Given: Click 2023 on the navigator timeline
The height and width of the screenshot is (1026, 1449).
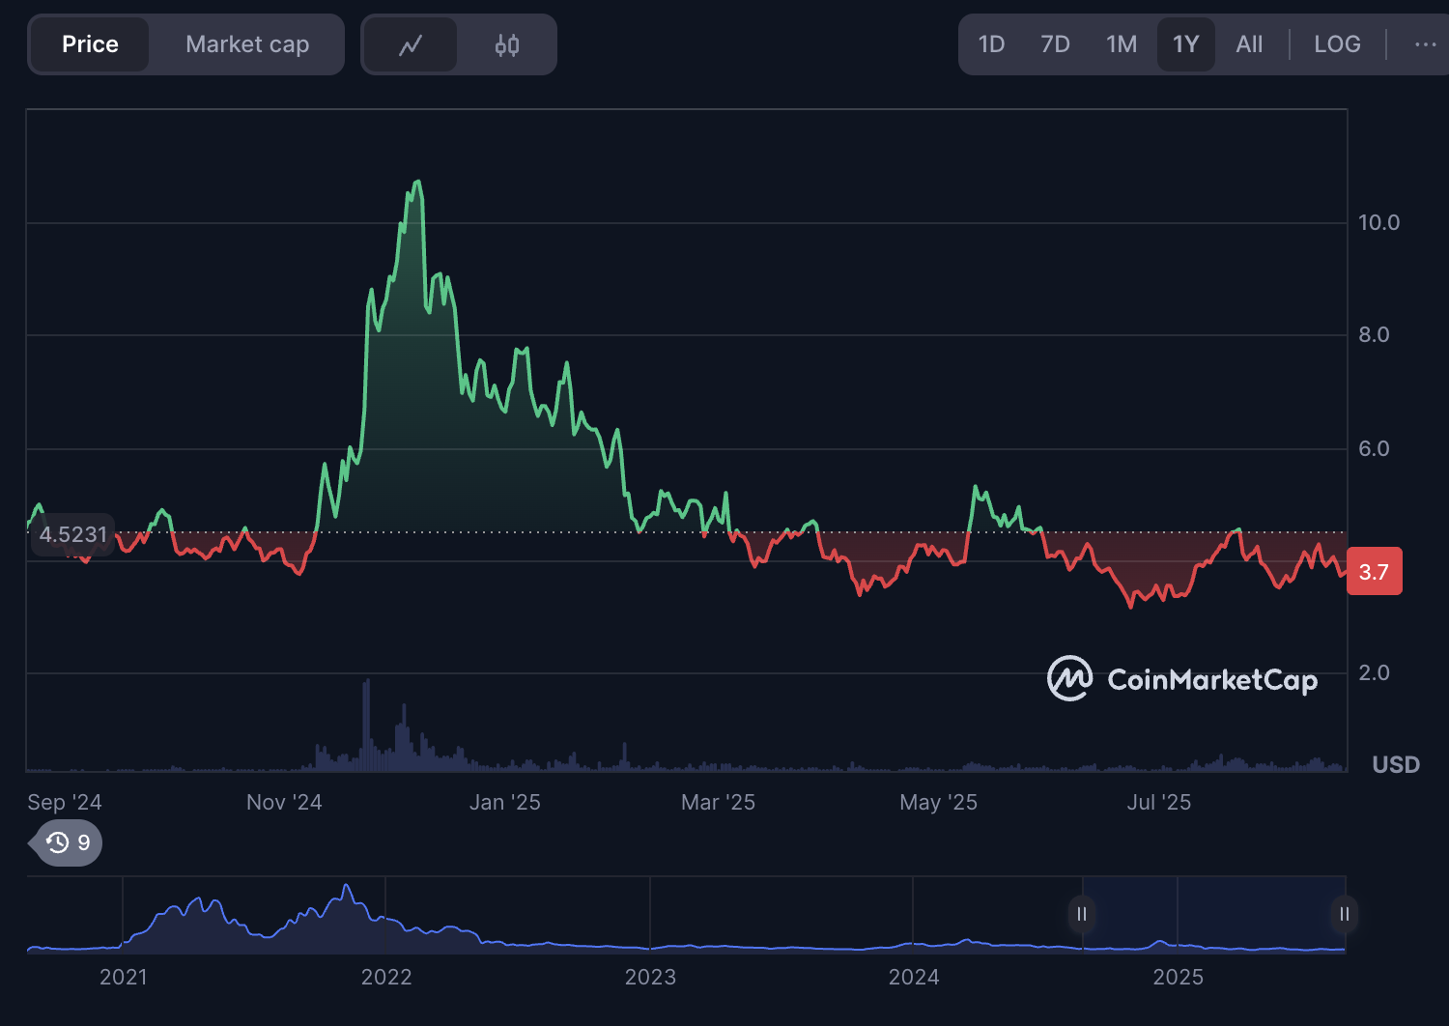Looking at the screenshot, I should pyautogui.click(x=650, y=978).
